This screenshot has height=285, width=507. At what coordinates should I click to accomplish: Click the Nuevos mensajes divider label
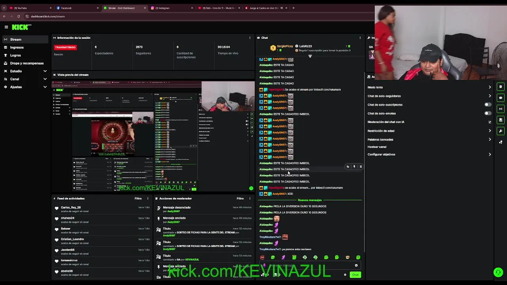coord(310,200)
